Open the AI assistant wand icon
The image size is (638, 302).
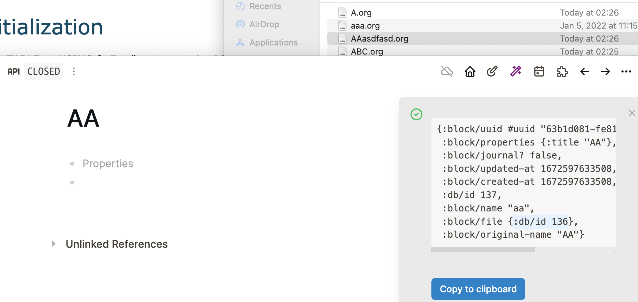515,71
